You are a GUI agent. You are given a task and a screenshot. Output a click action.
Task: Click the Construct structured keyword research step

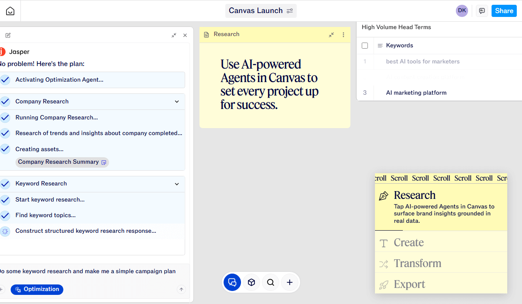86,231
